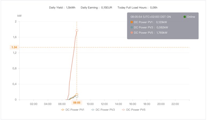Click the 12:00 tick on time axis
This screenshot has height=120, width=207.
(x=104, y=104)
